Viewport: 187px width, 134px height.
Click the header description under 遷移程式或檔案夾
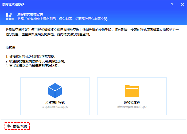64,19
